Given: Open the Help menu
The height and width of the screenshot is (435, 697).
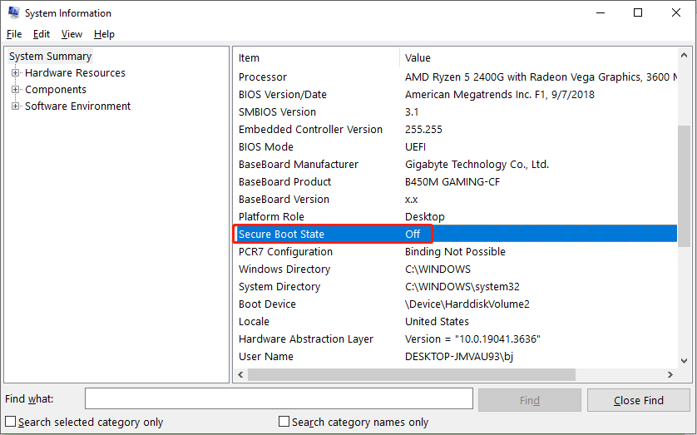Looking at the screenshot, I should coord(104,34).
